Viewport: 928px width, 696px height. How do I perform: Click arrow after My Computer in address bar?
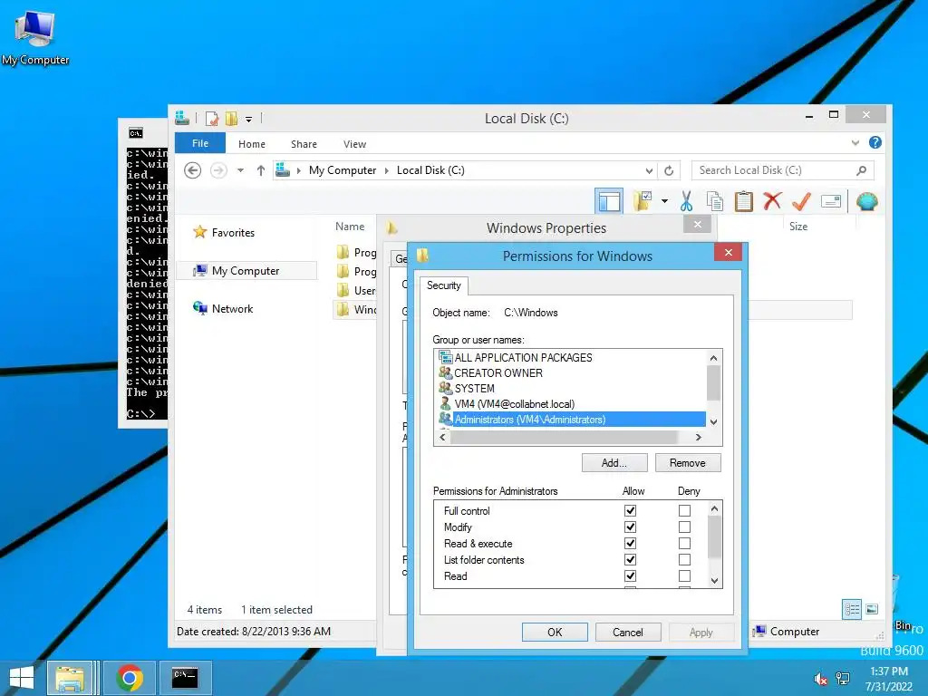[x=386, y=170]
